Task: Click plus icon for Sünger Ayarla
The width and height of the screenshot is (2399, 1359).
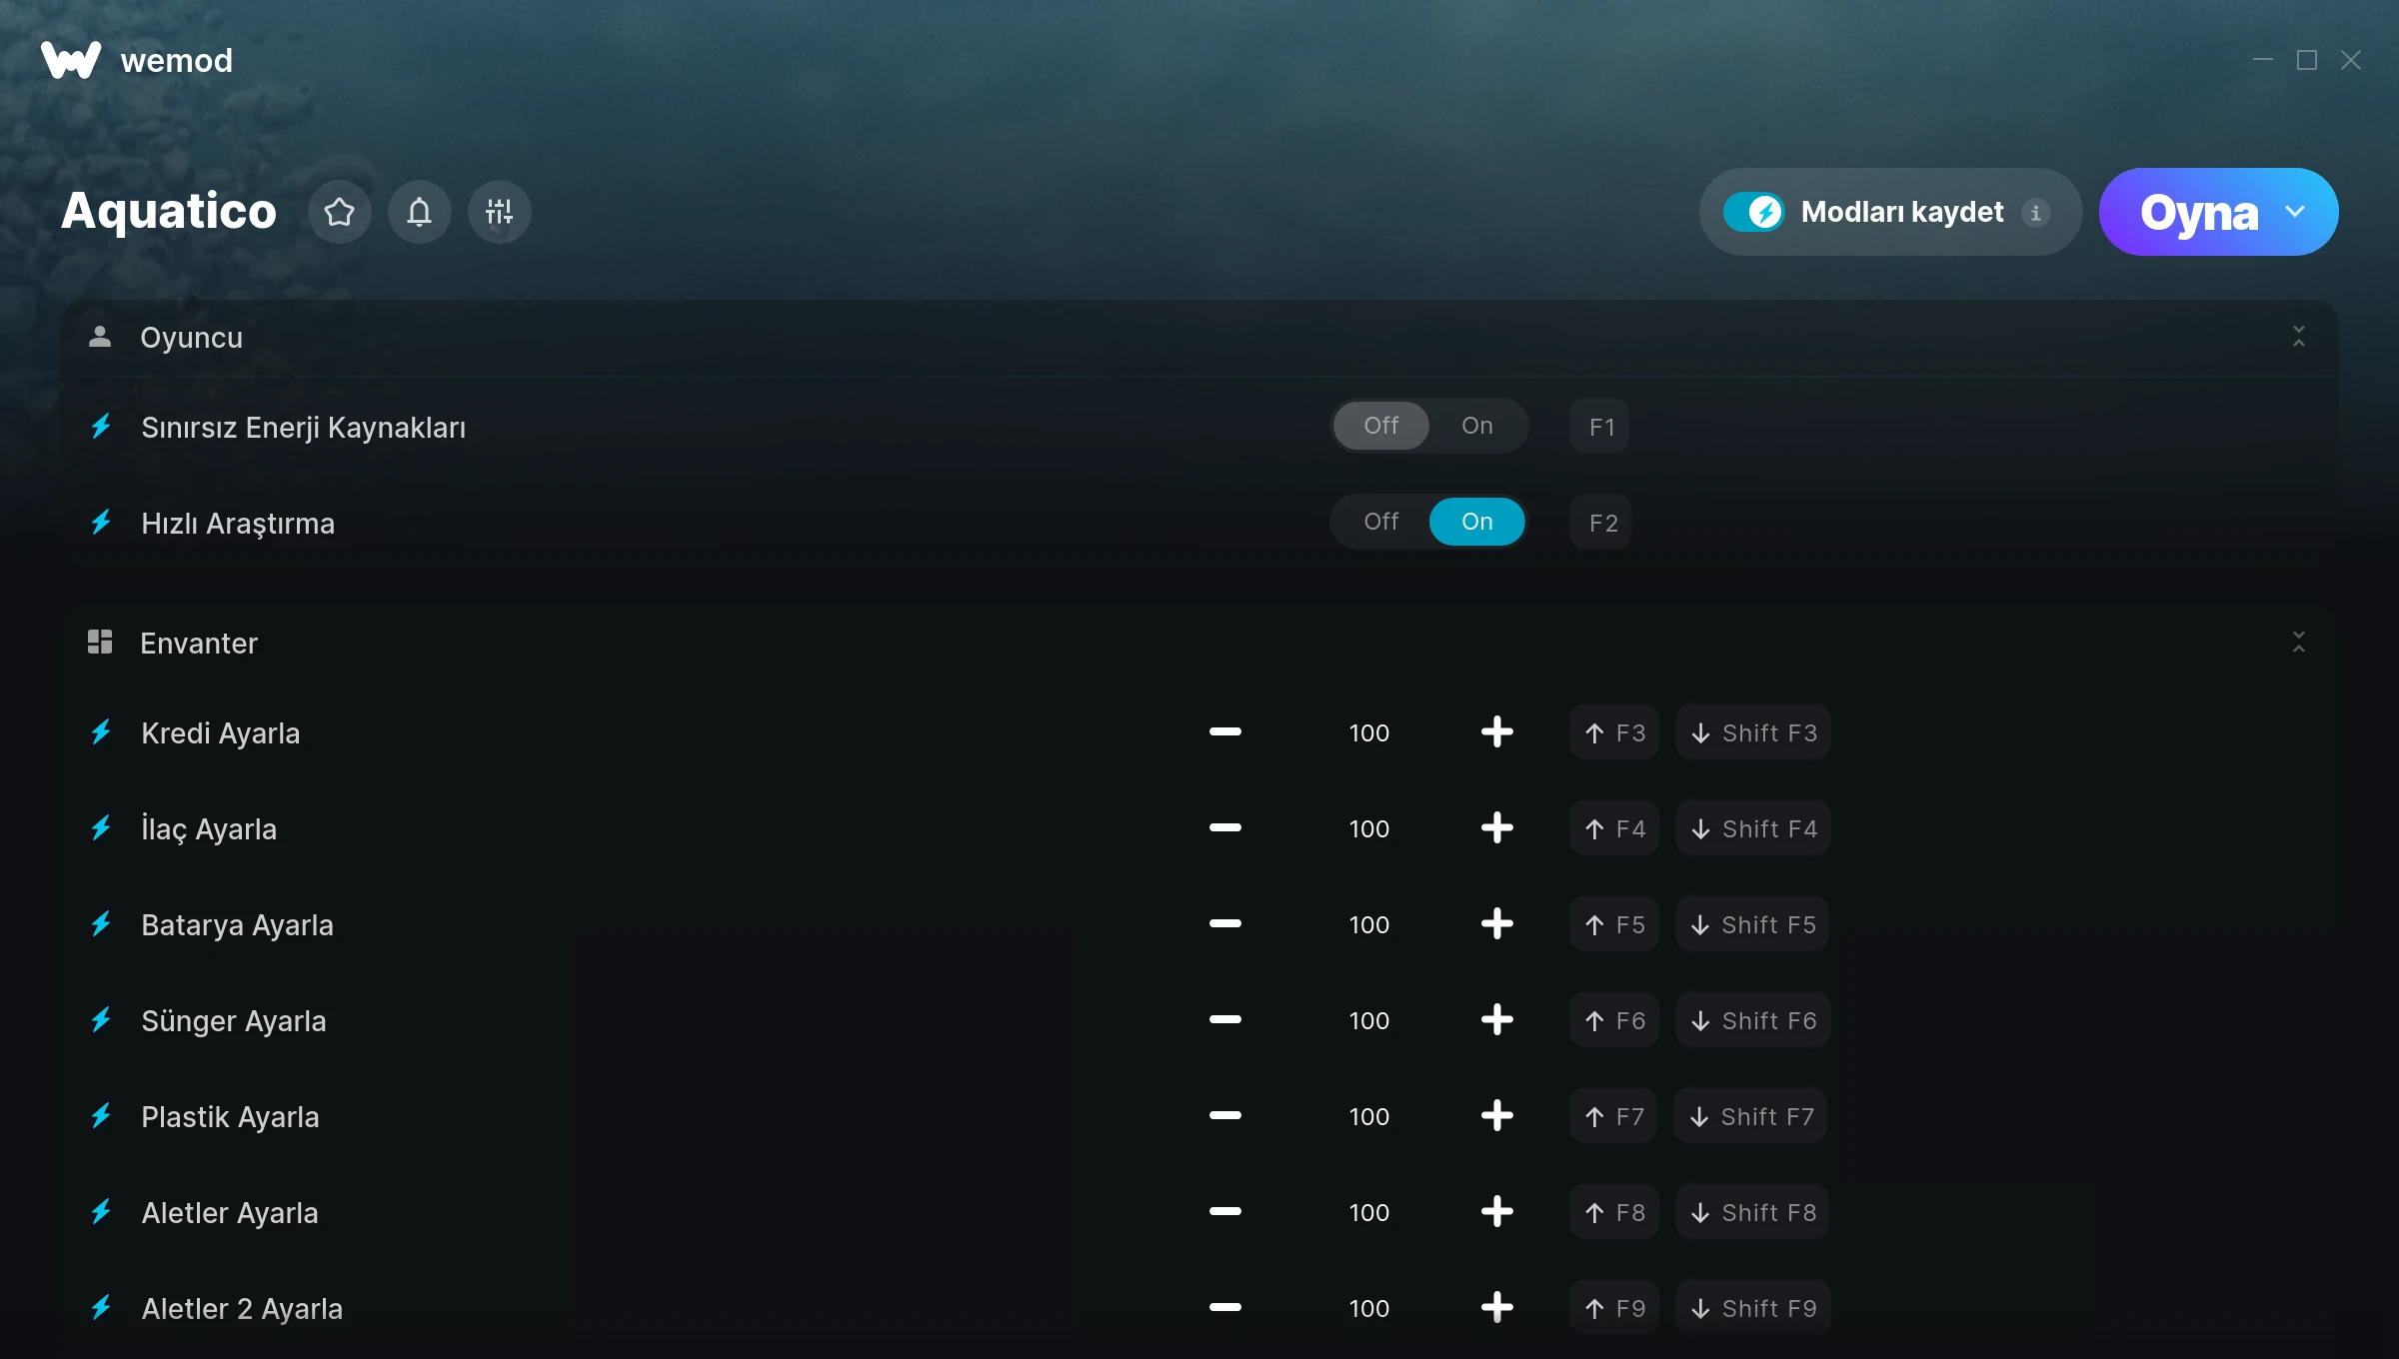Action: 1496,1020
